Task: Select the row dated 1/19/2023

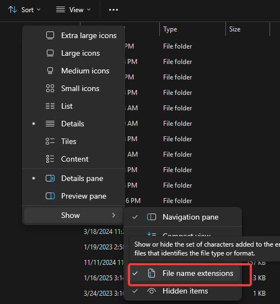Action: (104, 247)
